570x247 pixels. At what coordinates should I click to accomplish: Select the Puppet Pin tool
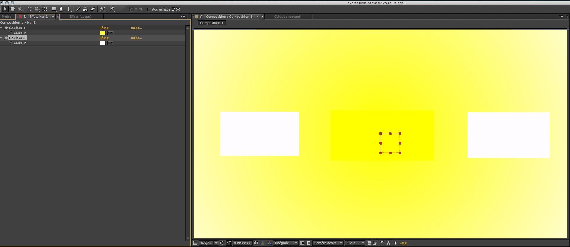point(112,9)
